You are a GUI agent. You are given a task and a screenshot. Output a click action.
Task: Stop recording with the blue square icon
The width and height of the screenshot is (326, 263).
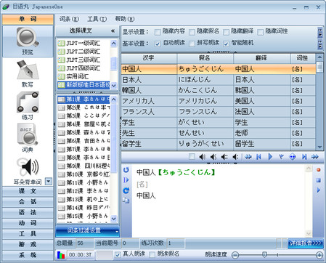point(319,180)
